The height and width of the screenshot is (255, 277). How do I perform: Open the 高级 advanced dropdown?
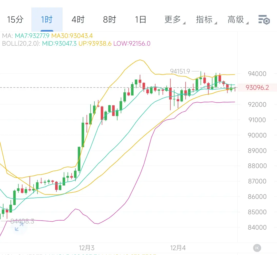tap(238, 19)
